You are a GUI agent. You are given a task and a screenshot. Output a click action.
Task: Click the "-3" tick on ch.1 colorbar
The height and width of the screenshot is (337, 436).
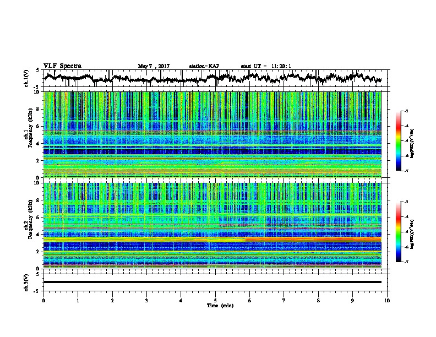(x=406, y=111)
